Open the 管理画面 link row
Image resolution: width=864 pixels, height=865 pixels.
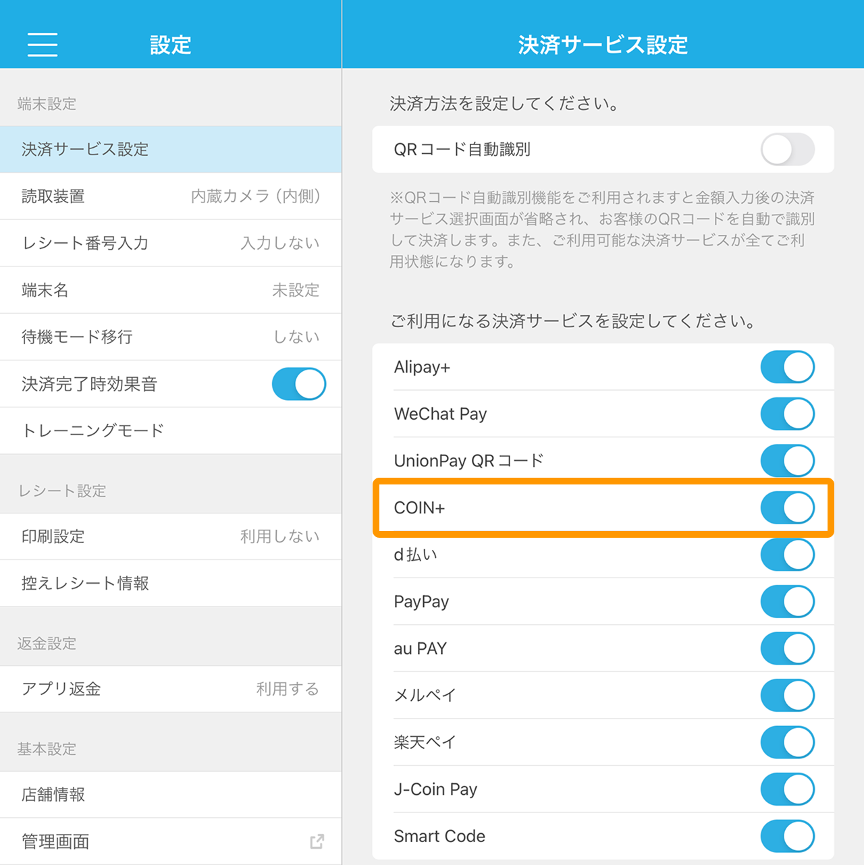pos(170,841)
